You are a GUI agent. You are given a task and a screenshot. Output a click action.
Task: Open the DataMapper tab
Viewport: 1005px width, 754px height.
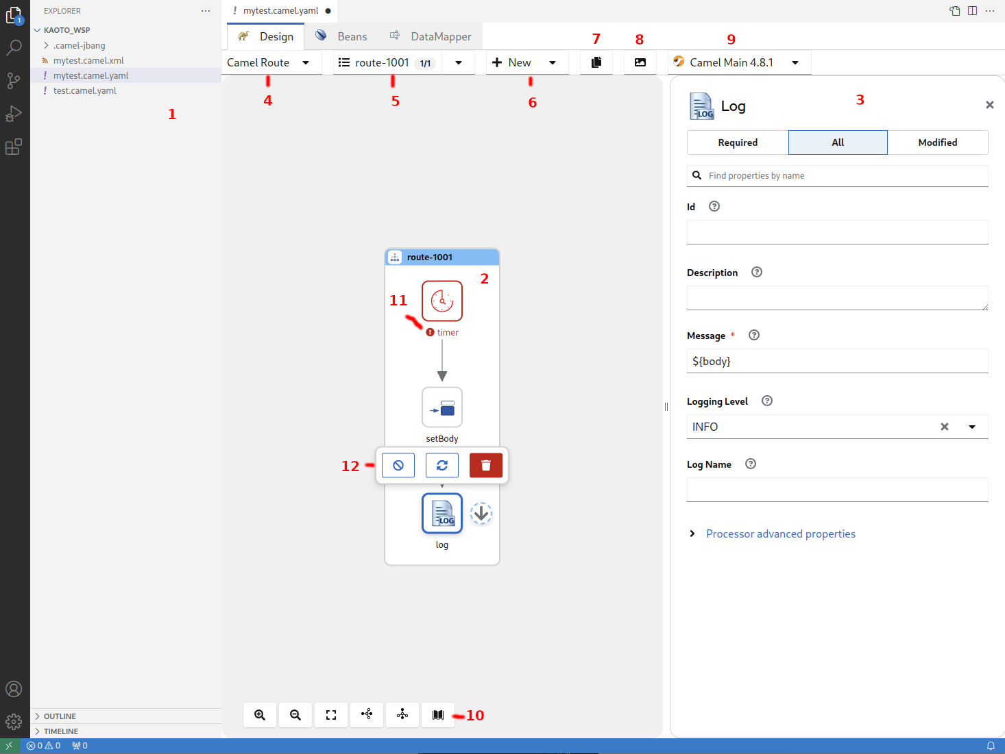[x=431, y=36]
